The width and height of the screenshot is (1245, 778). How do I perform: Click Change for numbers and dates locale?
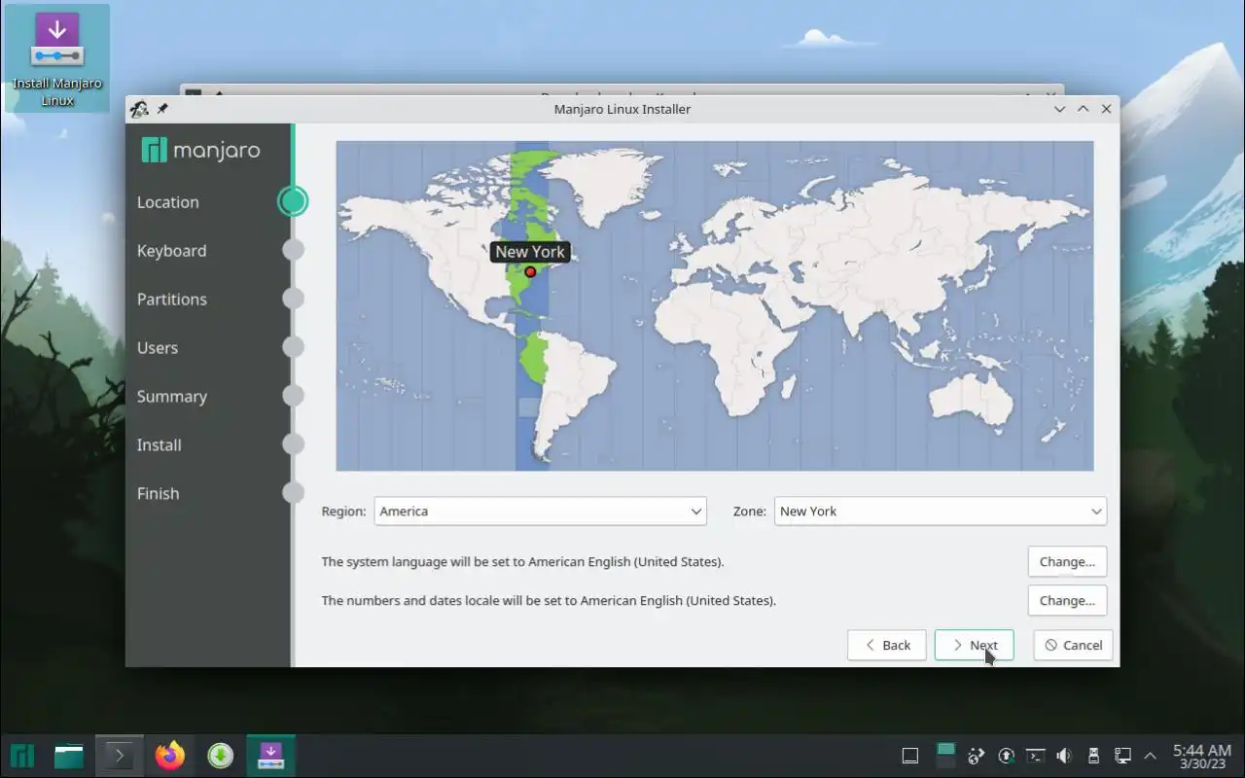pyautogui.click(x=1067, y=601)
